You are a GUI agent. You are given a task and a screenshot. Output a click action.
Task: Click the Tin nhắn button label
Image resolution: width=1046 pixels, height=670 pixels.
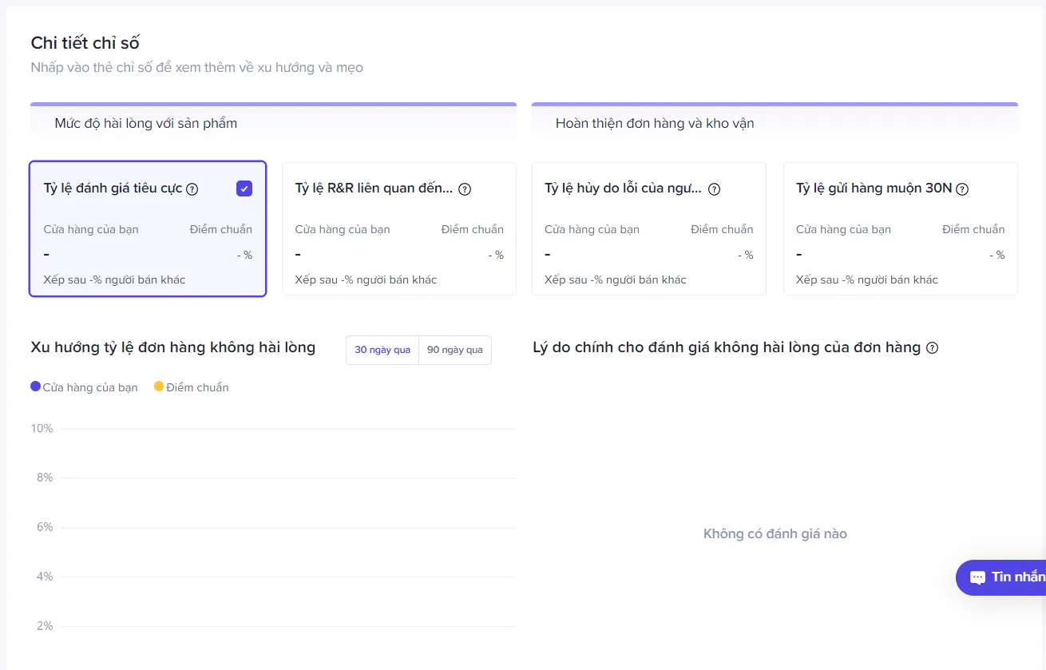[x=1018, y=577]
